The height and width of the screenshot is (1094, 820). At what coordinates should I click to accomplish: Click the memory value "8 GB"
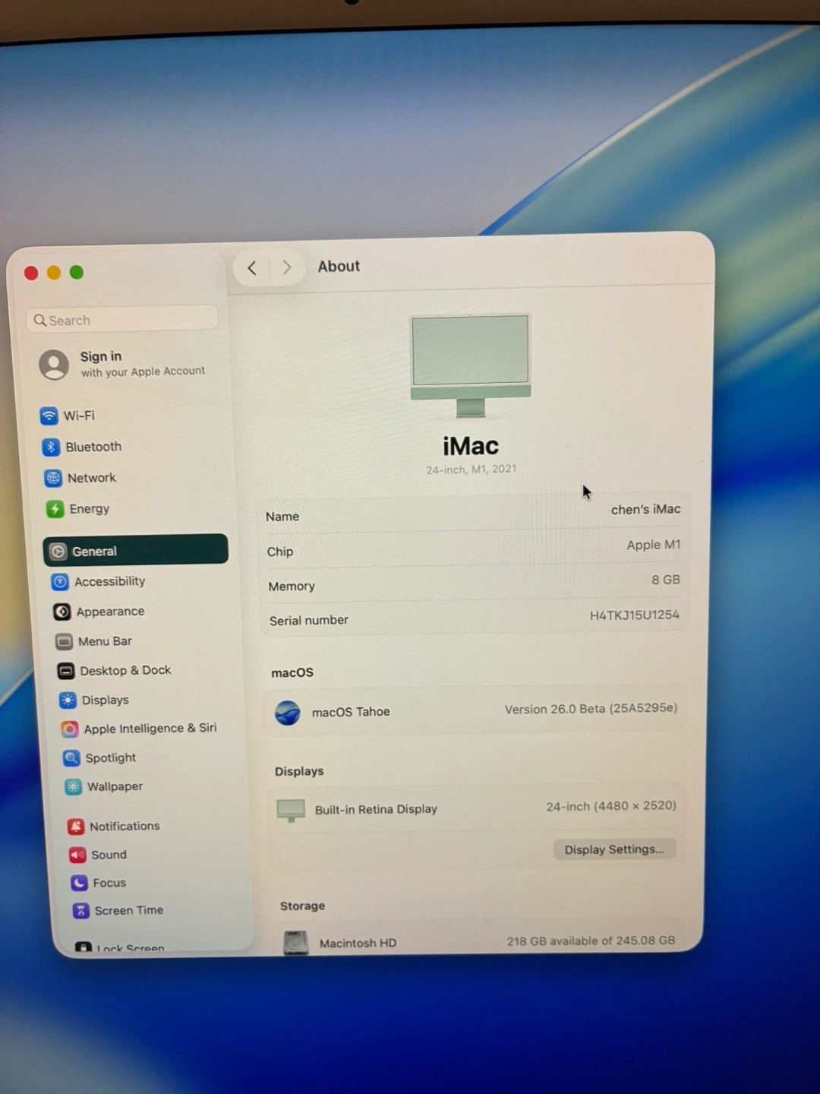(666, 580)
